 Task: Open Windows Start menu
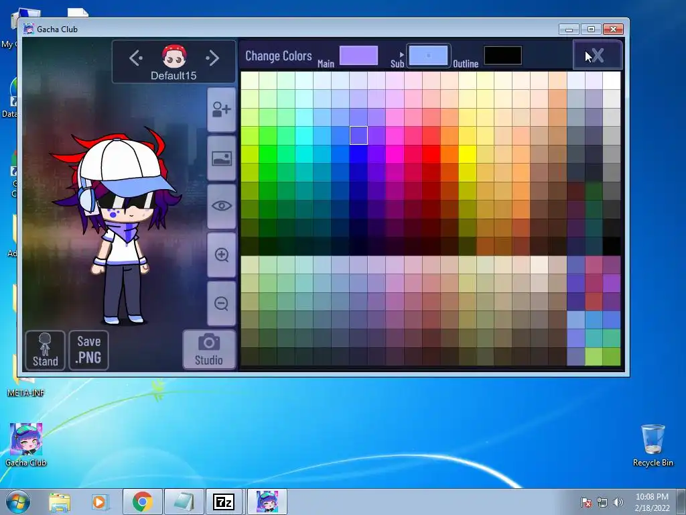18,502
